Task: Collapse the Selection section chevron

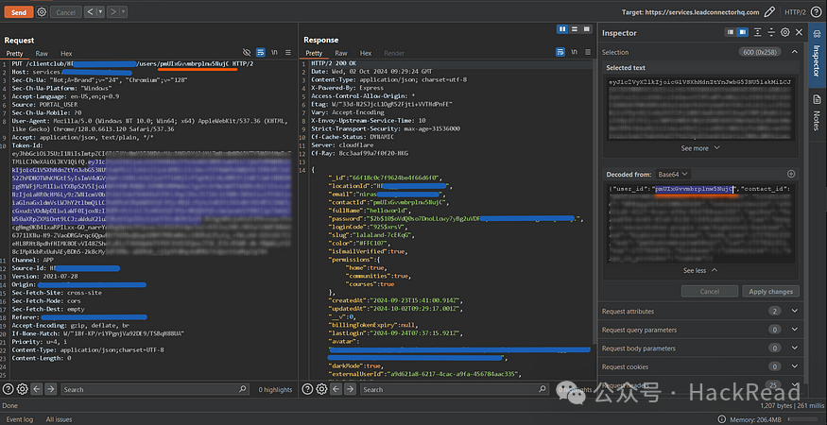Action: 795,53
